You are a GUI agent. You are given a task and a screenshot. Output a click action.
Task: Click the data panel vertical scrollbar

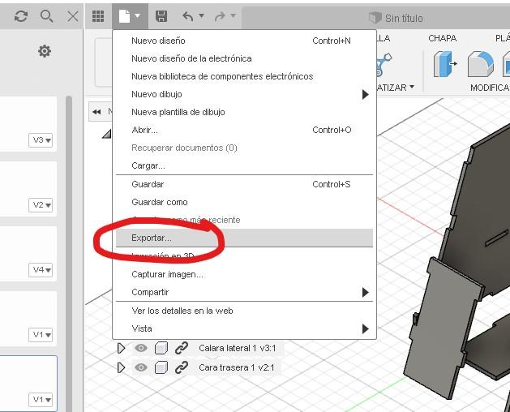[69, 254]
